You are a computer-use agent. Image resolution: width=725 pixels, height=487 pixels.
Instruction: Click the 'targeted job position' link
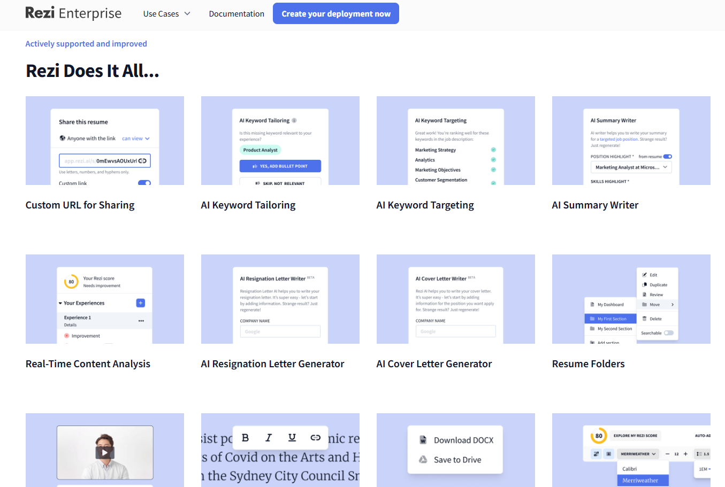(x=619, y=139)
